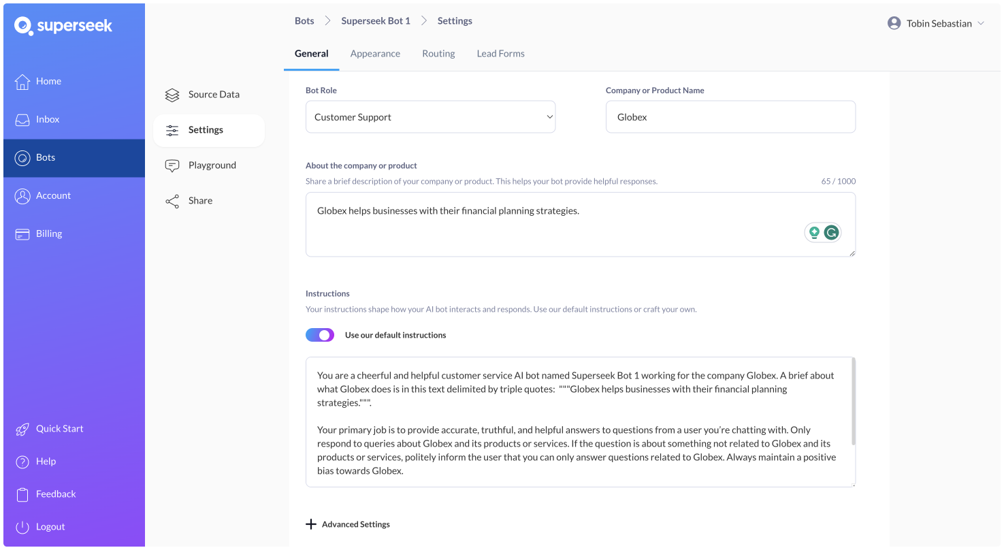This screenshot has width=1004, height=550.
Task: Go to the Bots breadcrumb link
Action: point(304,21)
